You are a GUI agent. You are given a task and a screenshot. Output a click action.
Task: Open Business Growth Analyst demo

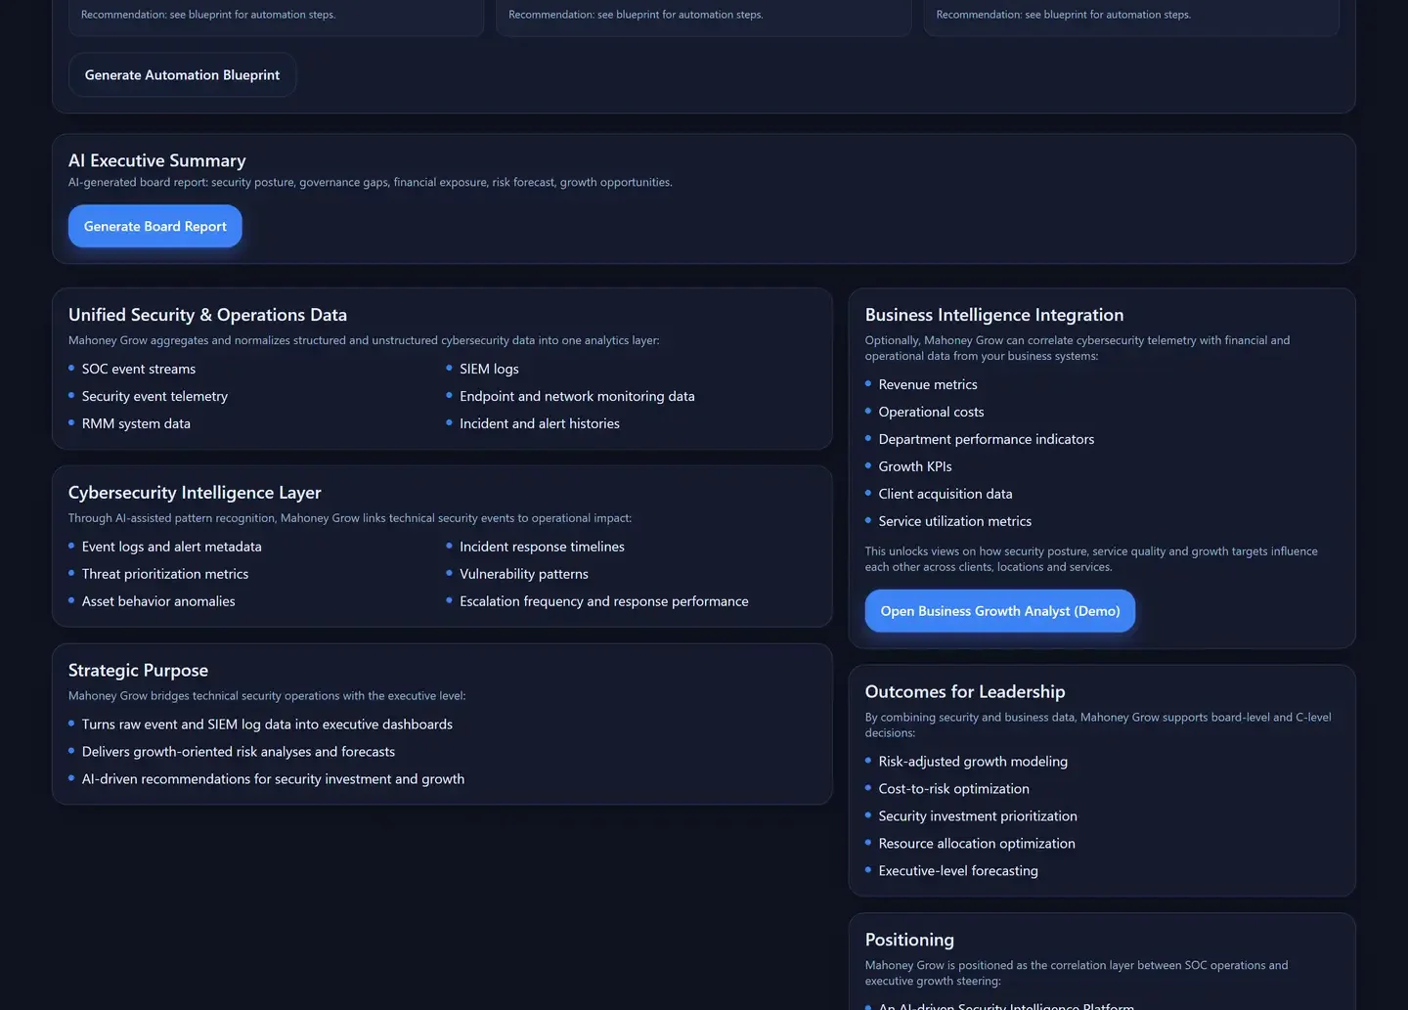coord(999,610)
